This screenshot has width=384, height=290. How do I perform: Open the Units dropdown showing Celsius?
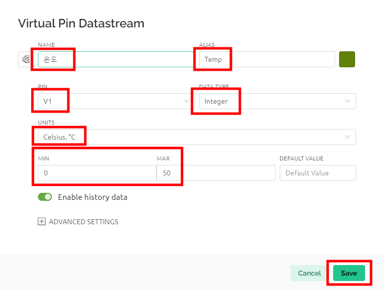pos(197,137)
